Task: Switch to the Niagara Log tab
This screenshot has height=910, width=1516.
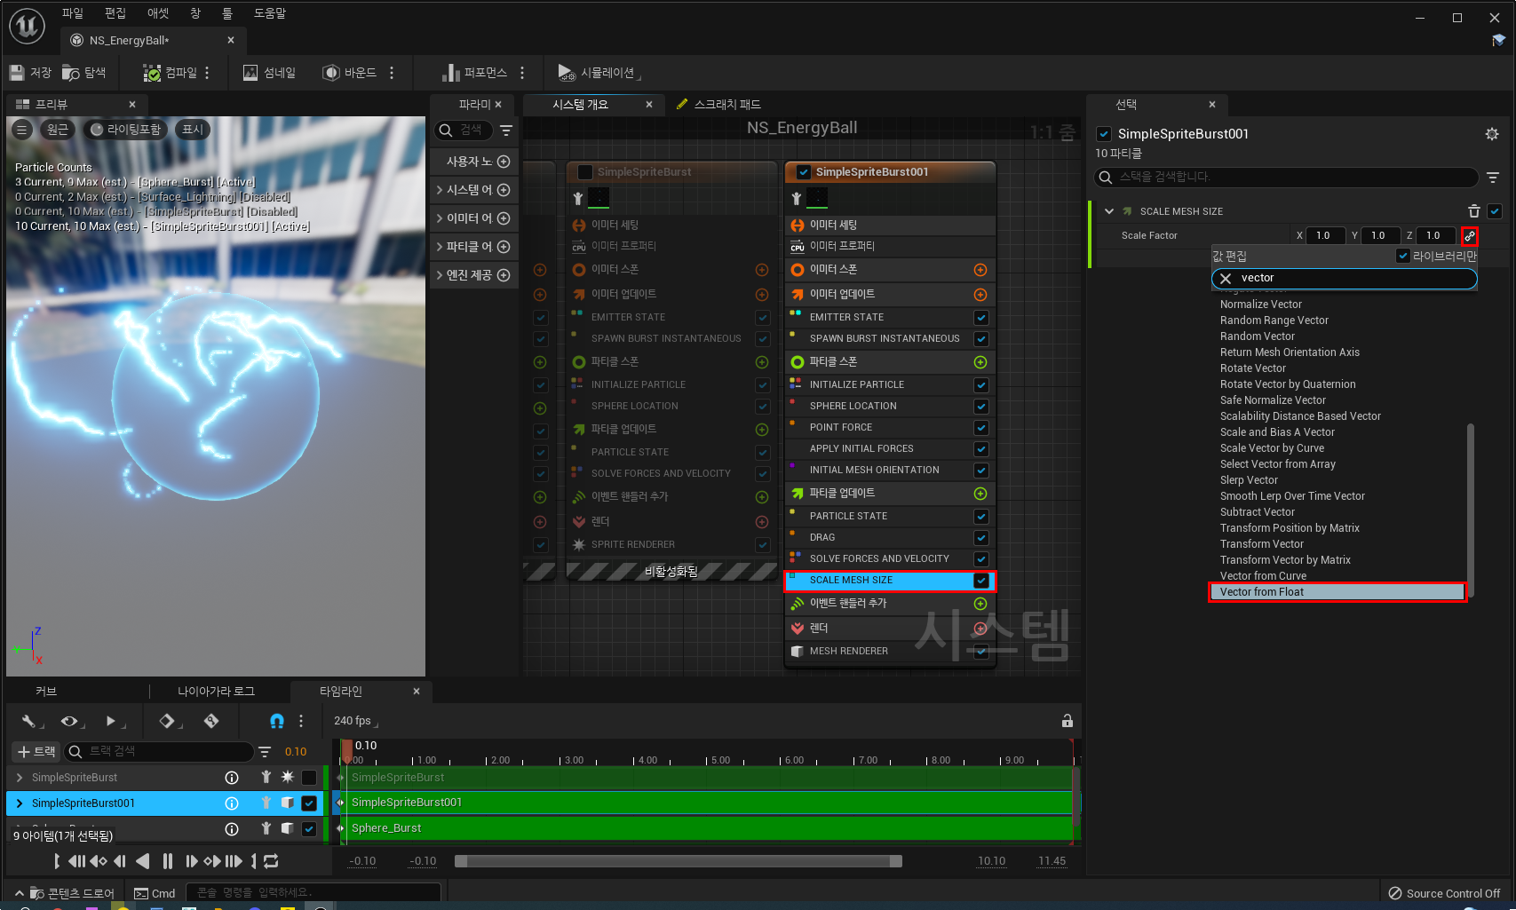Action: click(216, 692)
